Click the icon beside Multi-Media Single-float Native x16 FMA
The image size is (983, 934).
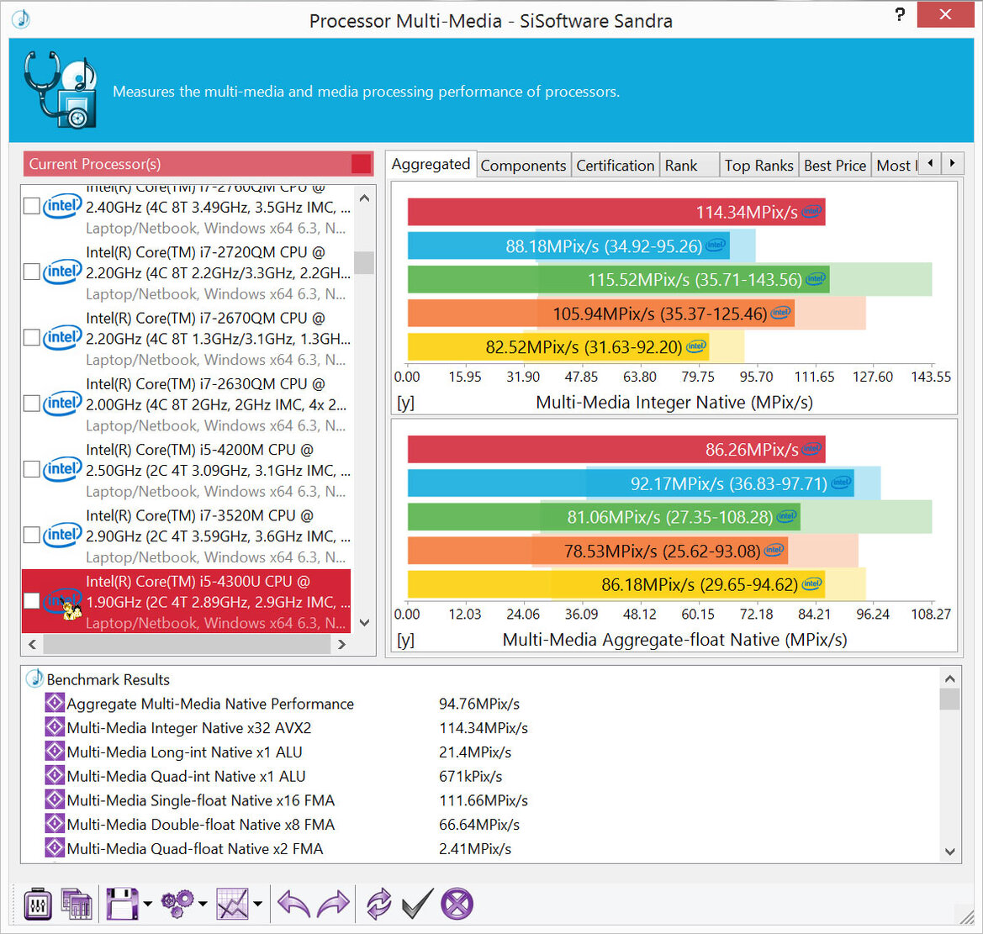(55, 799)
